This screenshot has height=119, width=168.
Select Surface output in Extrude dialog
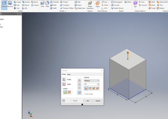[69, 92]
